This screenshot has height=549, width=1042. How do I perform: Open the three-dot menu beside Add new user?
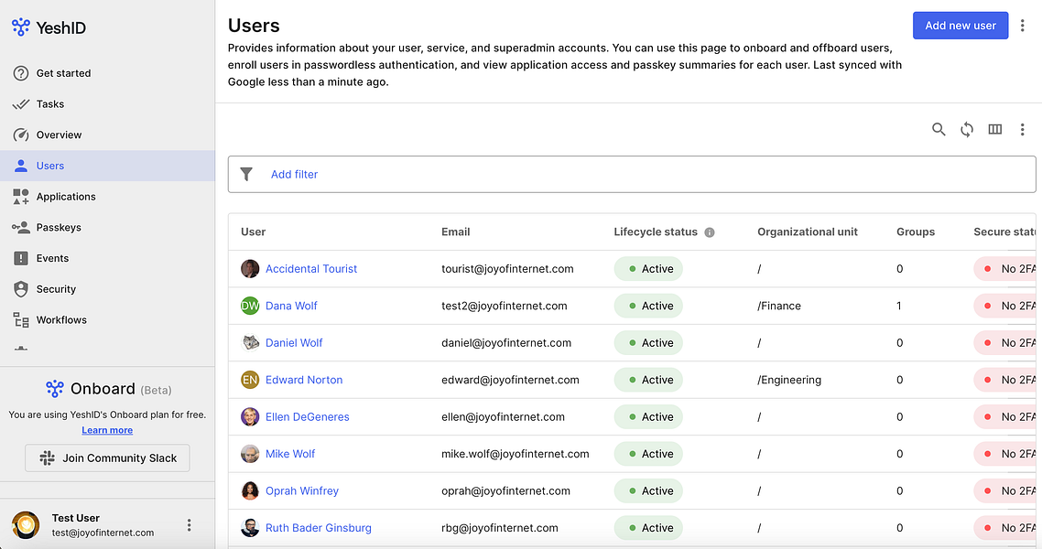(x=1023, y=26)
